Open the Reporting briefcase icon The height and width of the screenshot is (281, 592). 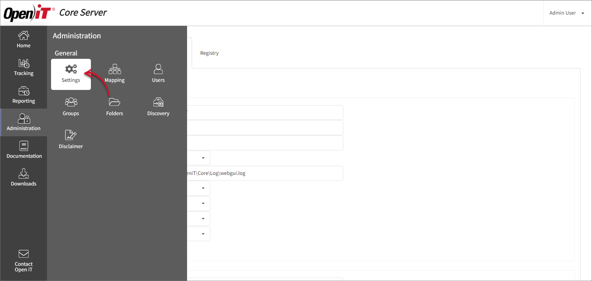coord(23,95)
